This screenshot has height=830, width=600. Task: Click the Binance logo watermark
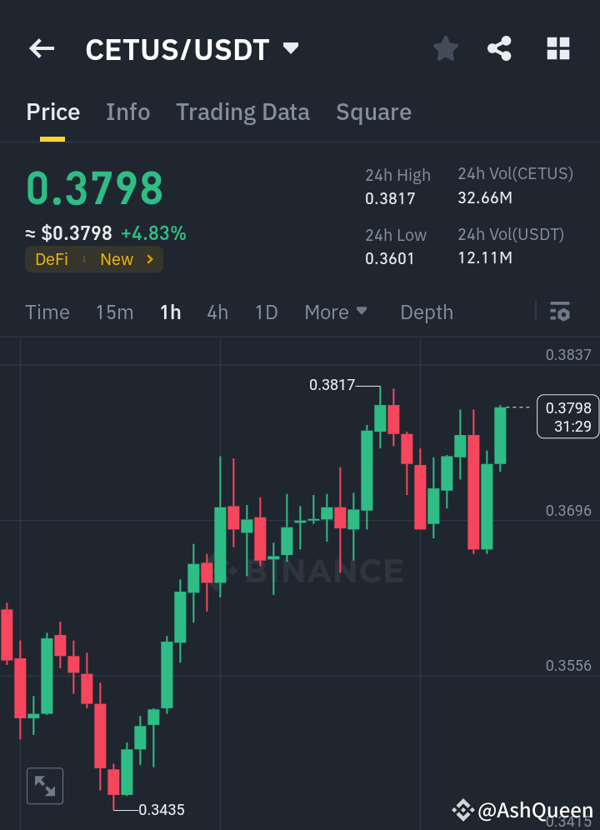coord(321,571)
